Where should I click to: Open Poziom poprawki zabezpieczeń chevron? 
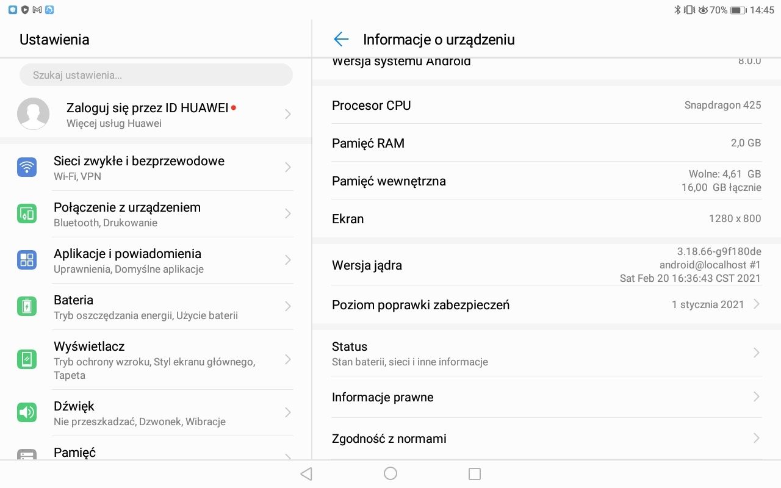pos(756,304)
